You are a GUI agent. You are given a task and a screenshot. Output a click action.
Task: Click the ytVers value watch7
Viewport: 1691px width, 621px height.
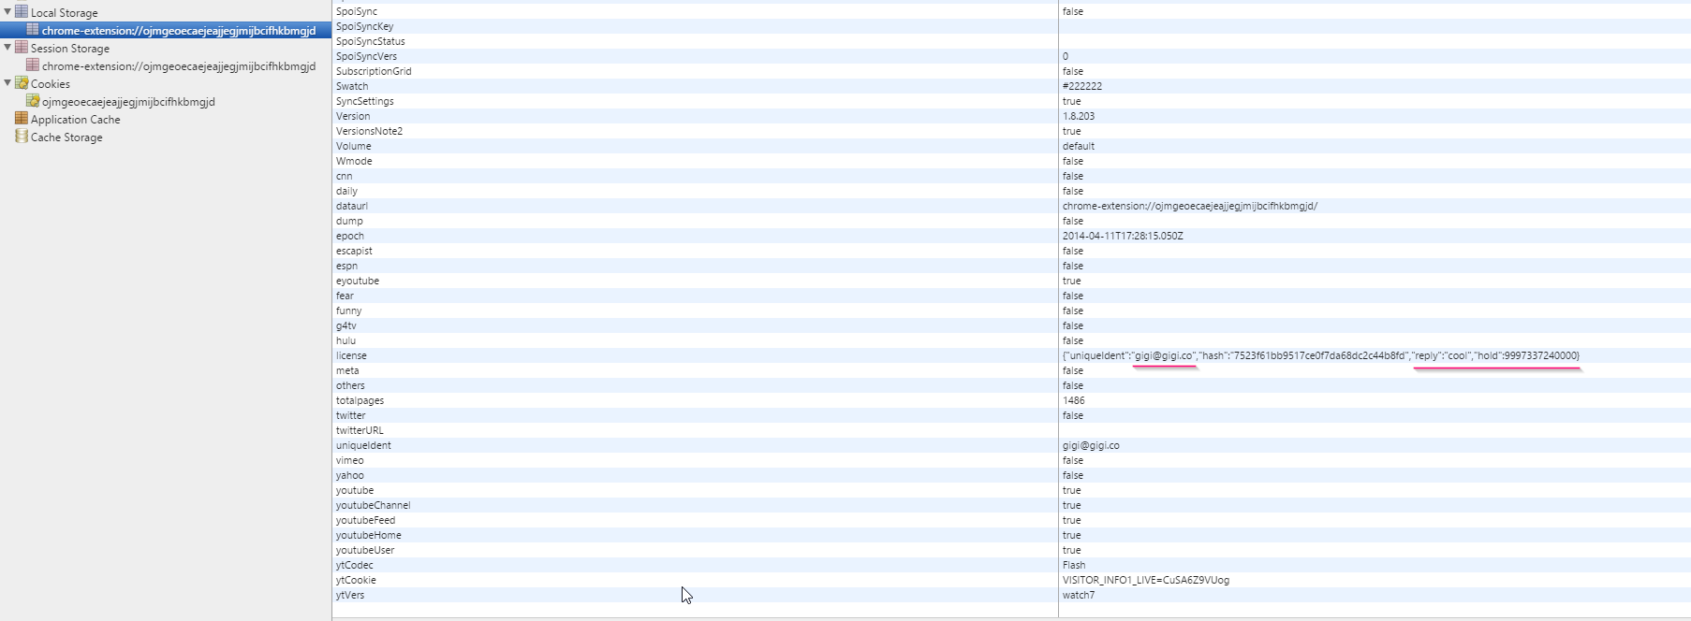click(x=1078, y=595)
